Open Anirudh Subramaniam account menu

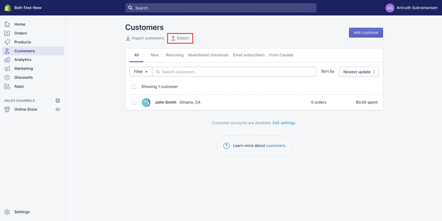click(x=411, y=8)
